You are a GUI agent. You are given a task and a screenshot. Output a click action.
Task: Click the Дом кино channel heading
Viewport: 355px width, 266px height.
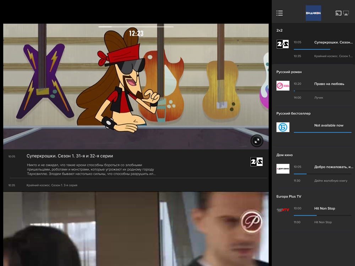(284, 155)
